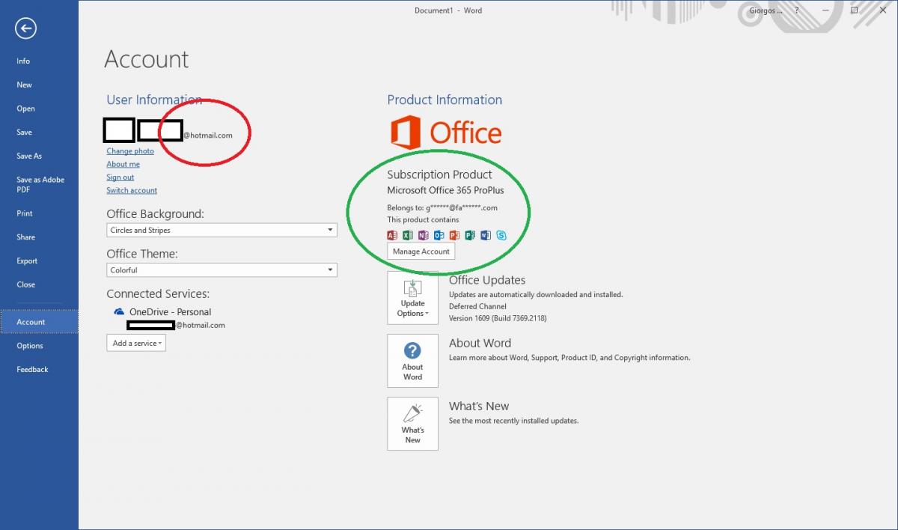Open the Office Background dropdown
Image resolution: width=898 pixels, height=530 pixels.
tap(222, 230)
